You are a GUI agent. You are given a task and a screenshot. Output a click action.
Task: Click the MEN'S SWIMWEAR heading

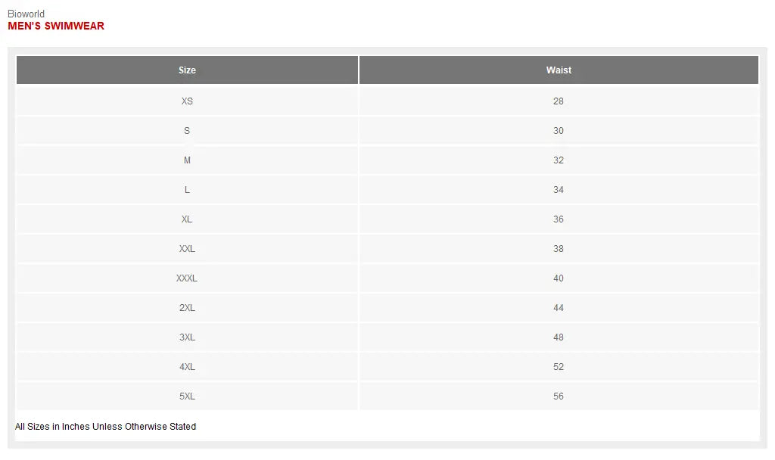56,26
